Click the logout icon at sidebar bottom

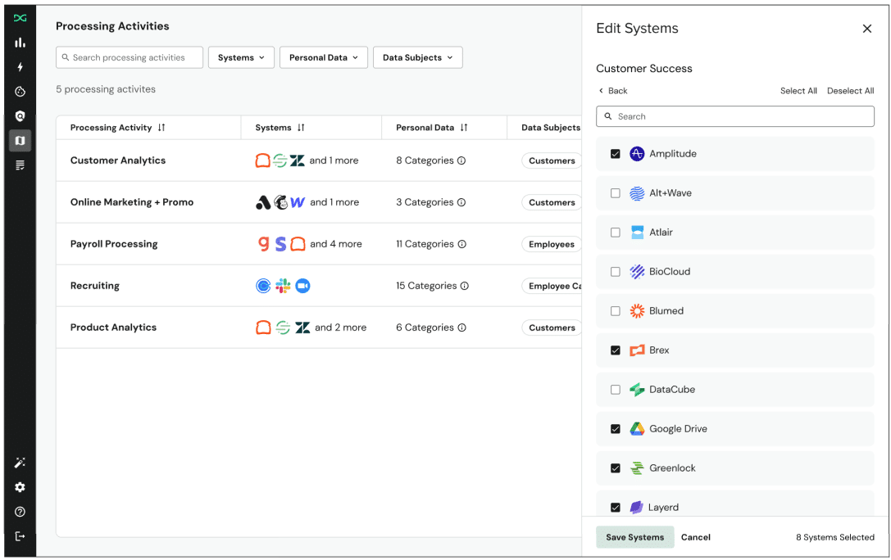click(x=20, y=536)
